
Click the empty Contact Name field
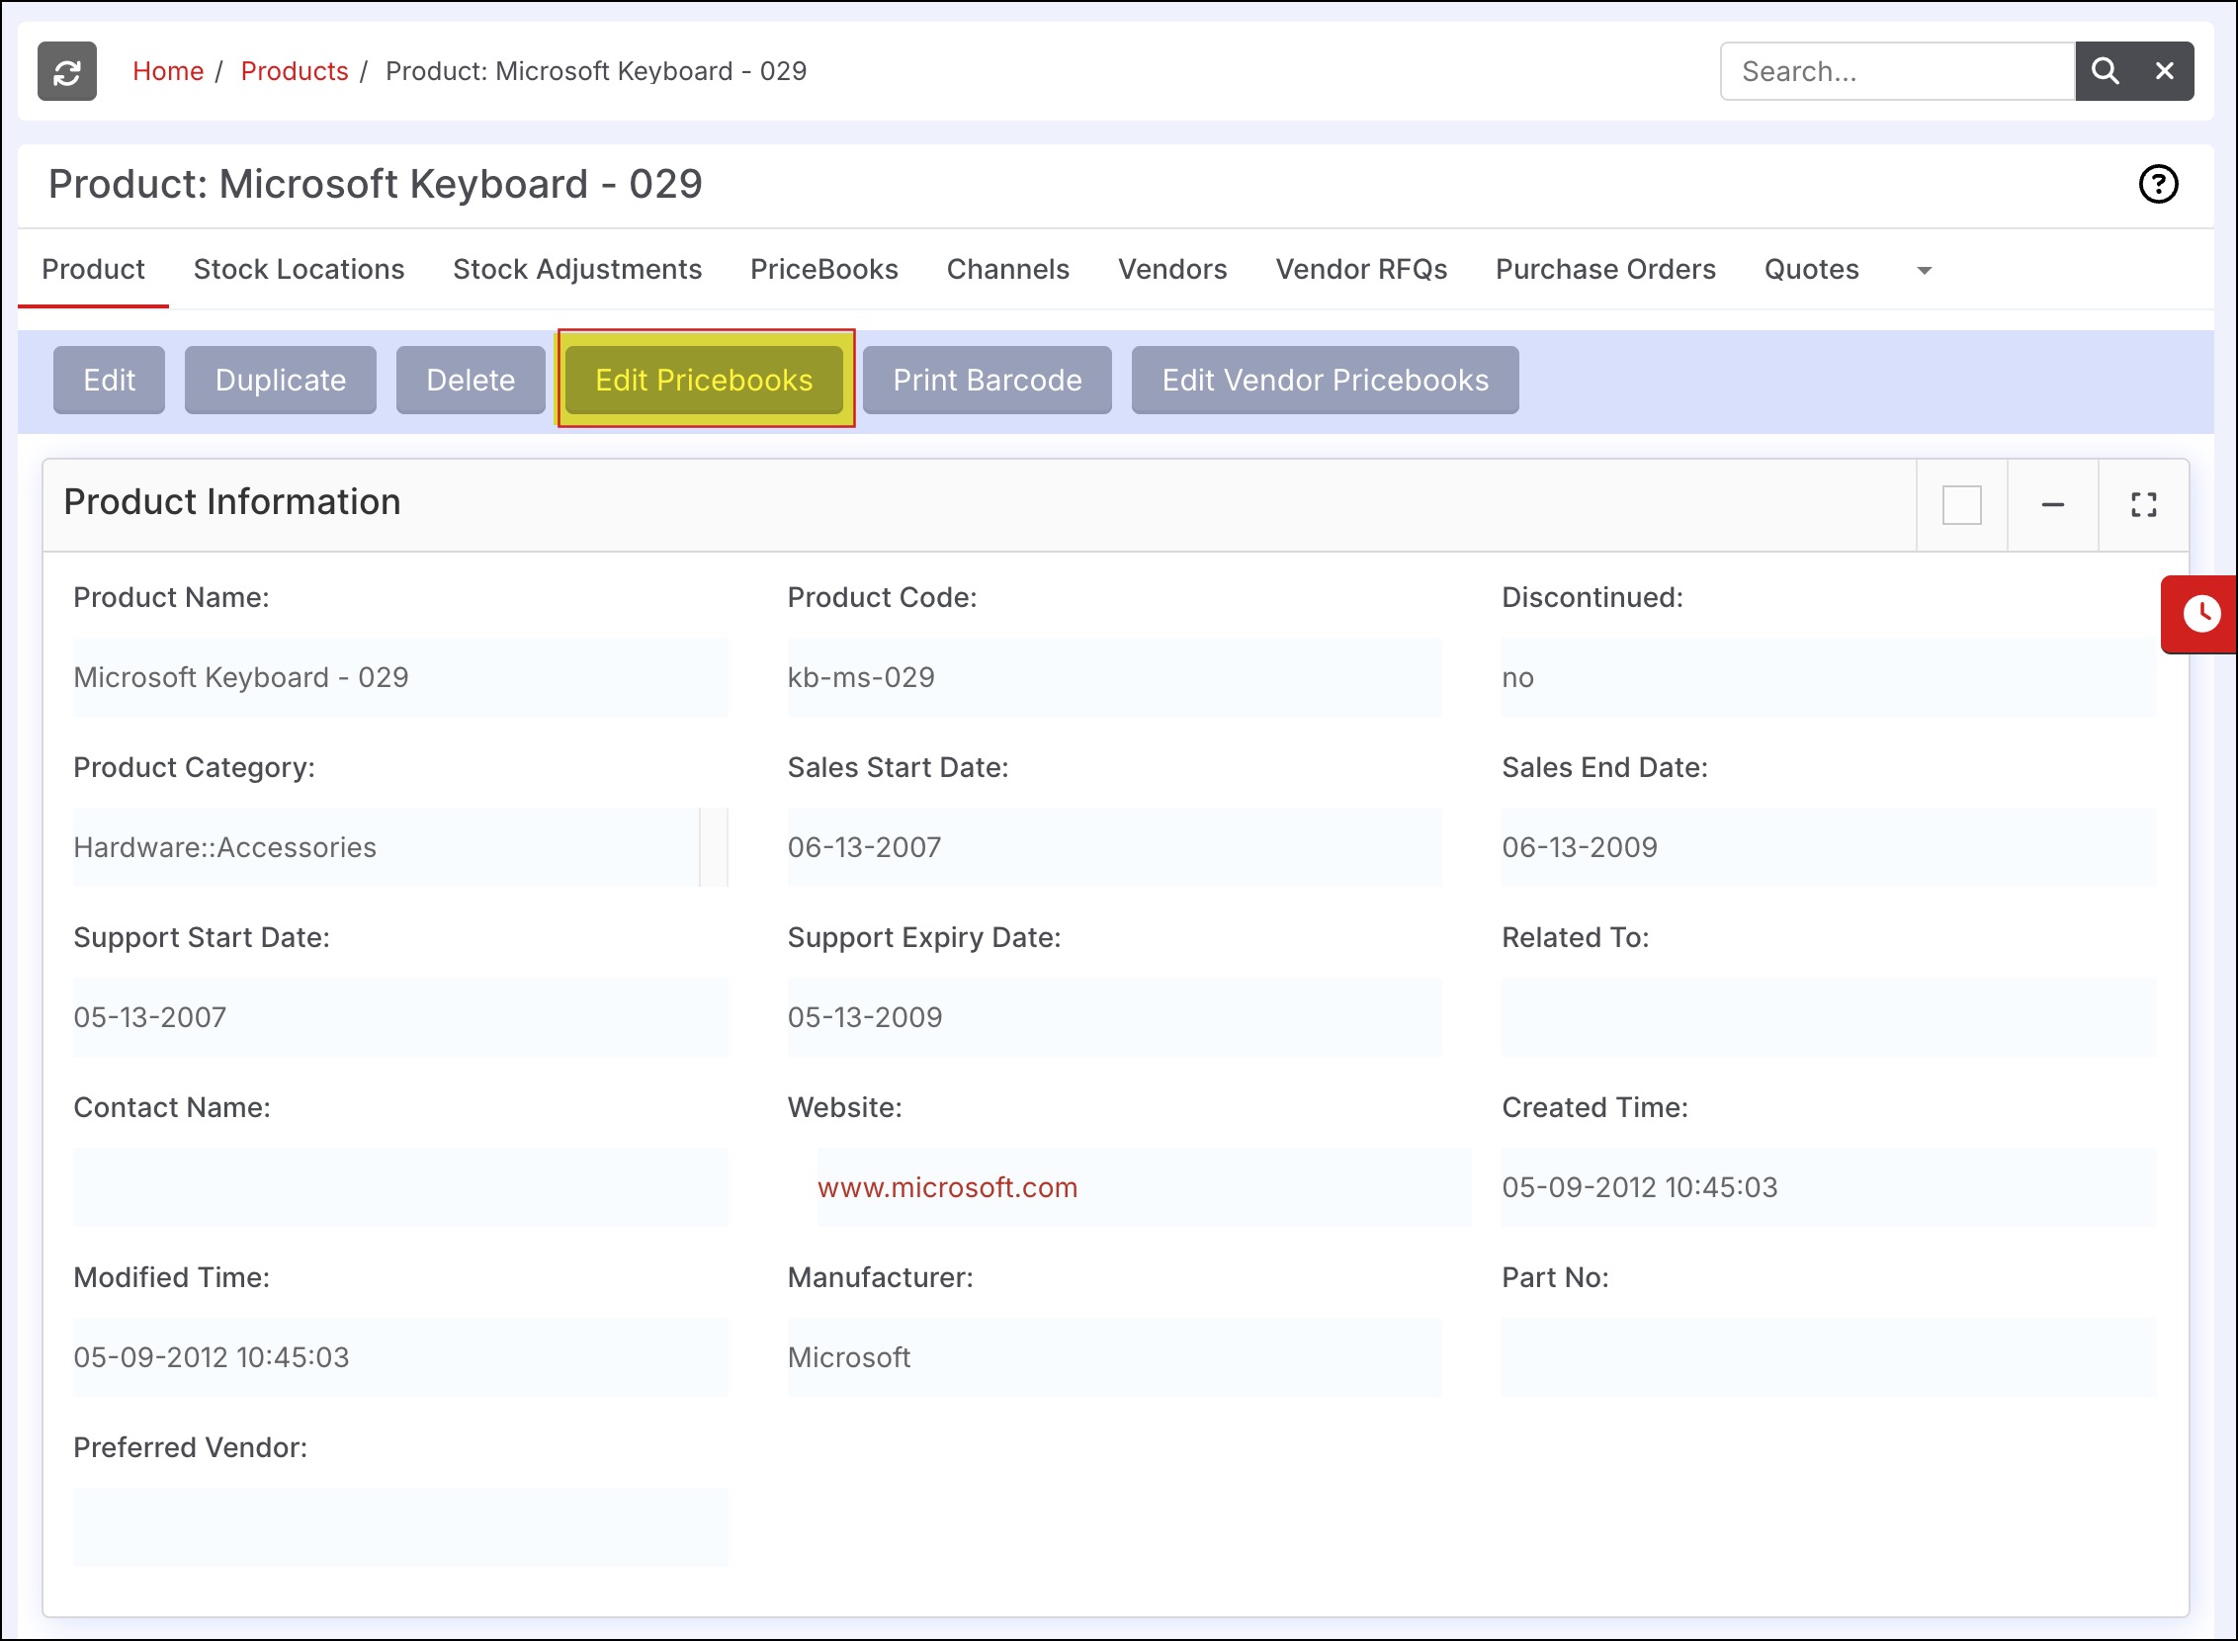point(400,1187)
